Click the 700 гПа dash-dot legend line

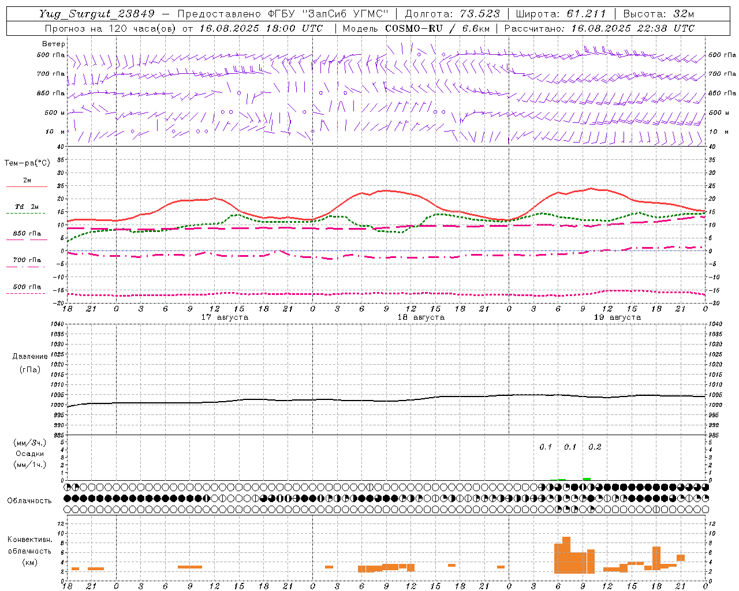click(x=25, y=266)
